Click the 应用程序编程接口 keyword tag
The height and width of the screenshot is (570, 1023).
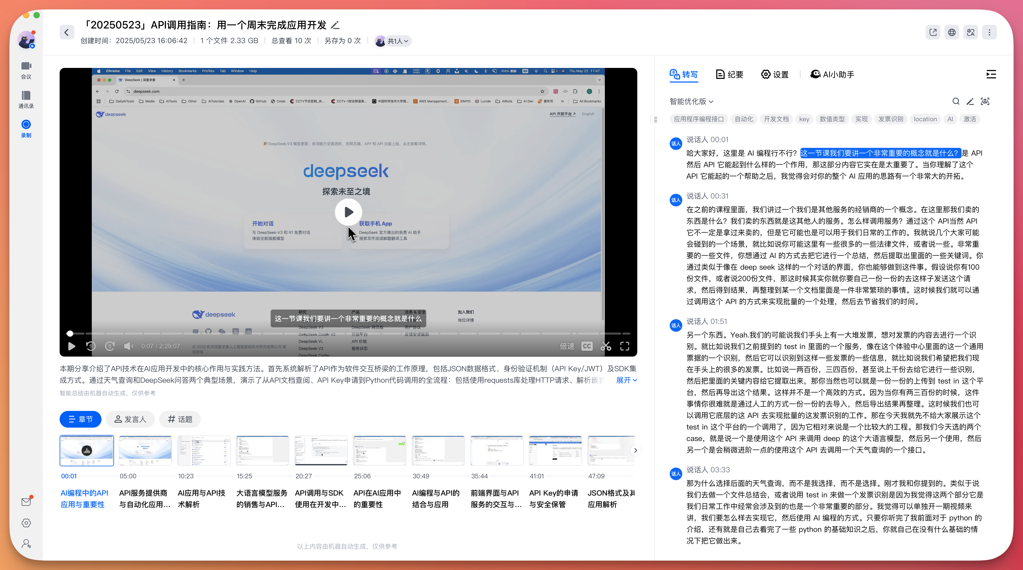698,119
